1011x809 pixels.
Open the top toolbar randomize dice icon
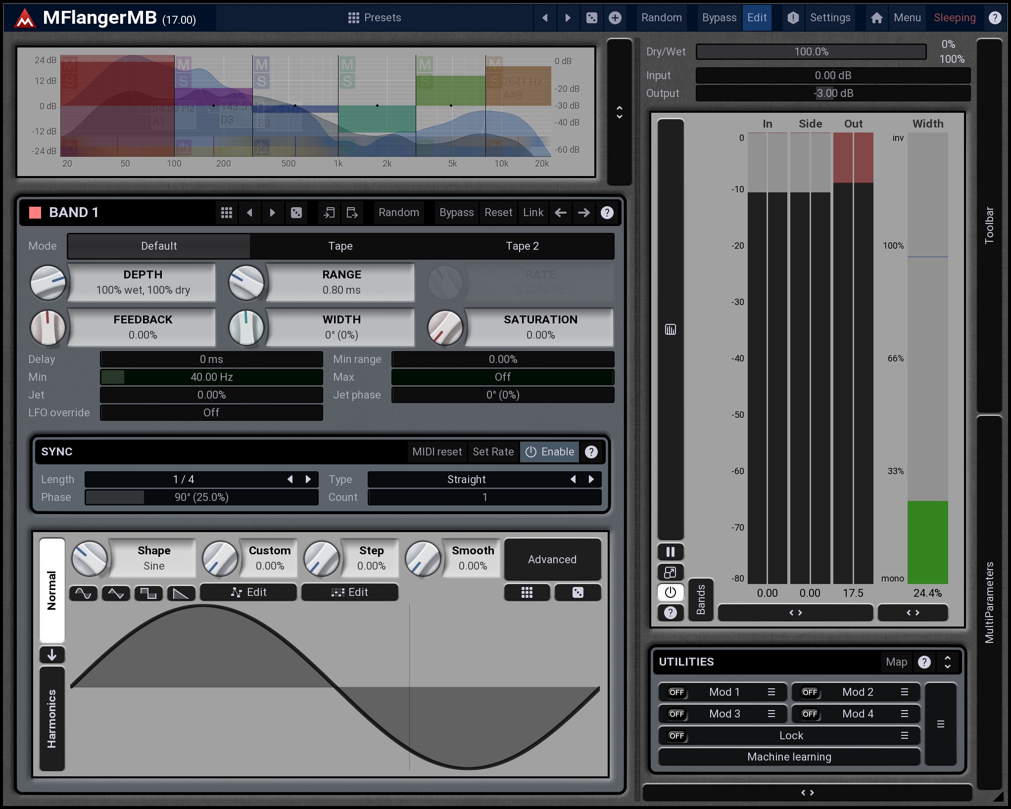coord(591,18)
